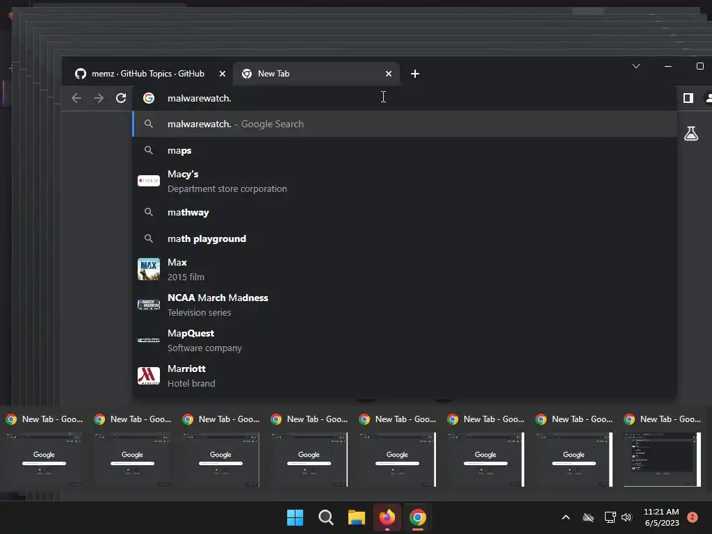Click the Marriott logo thumbnail

(x=149, y=375)
